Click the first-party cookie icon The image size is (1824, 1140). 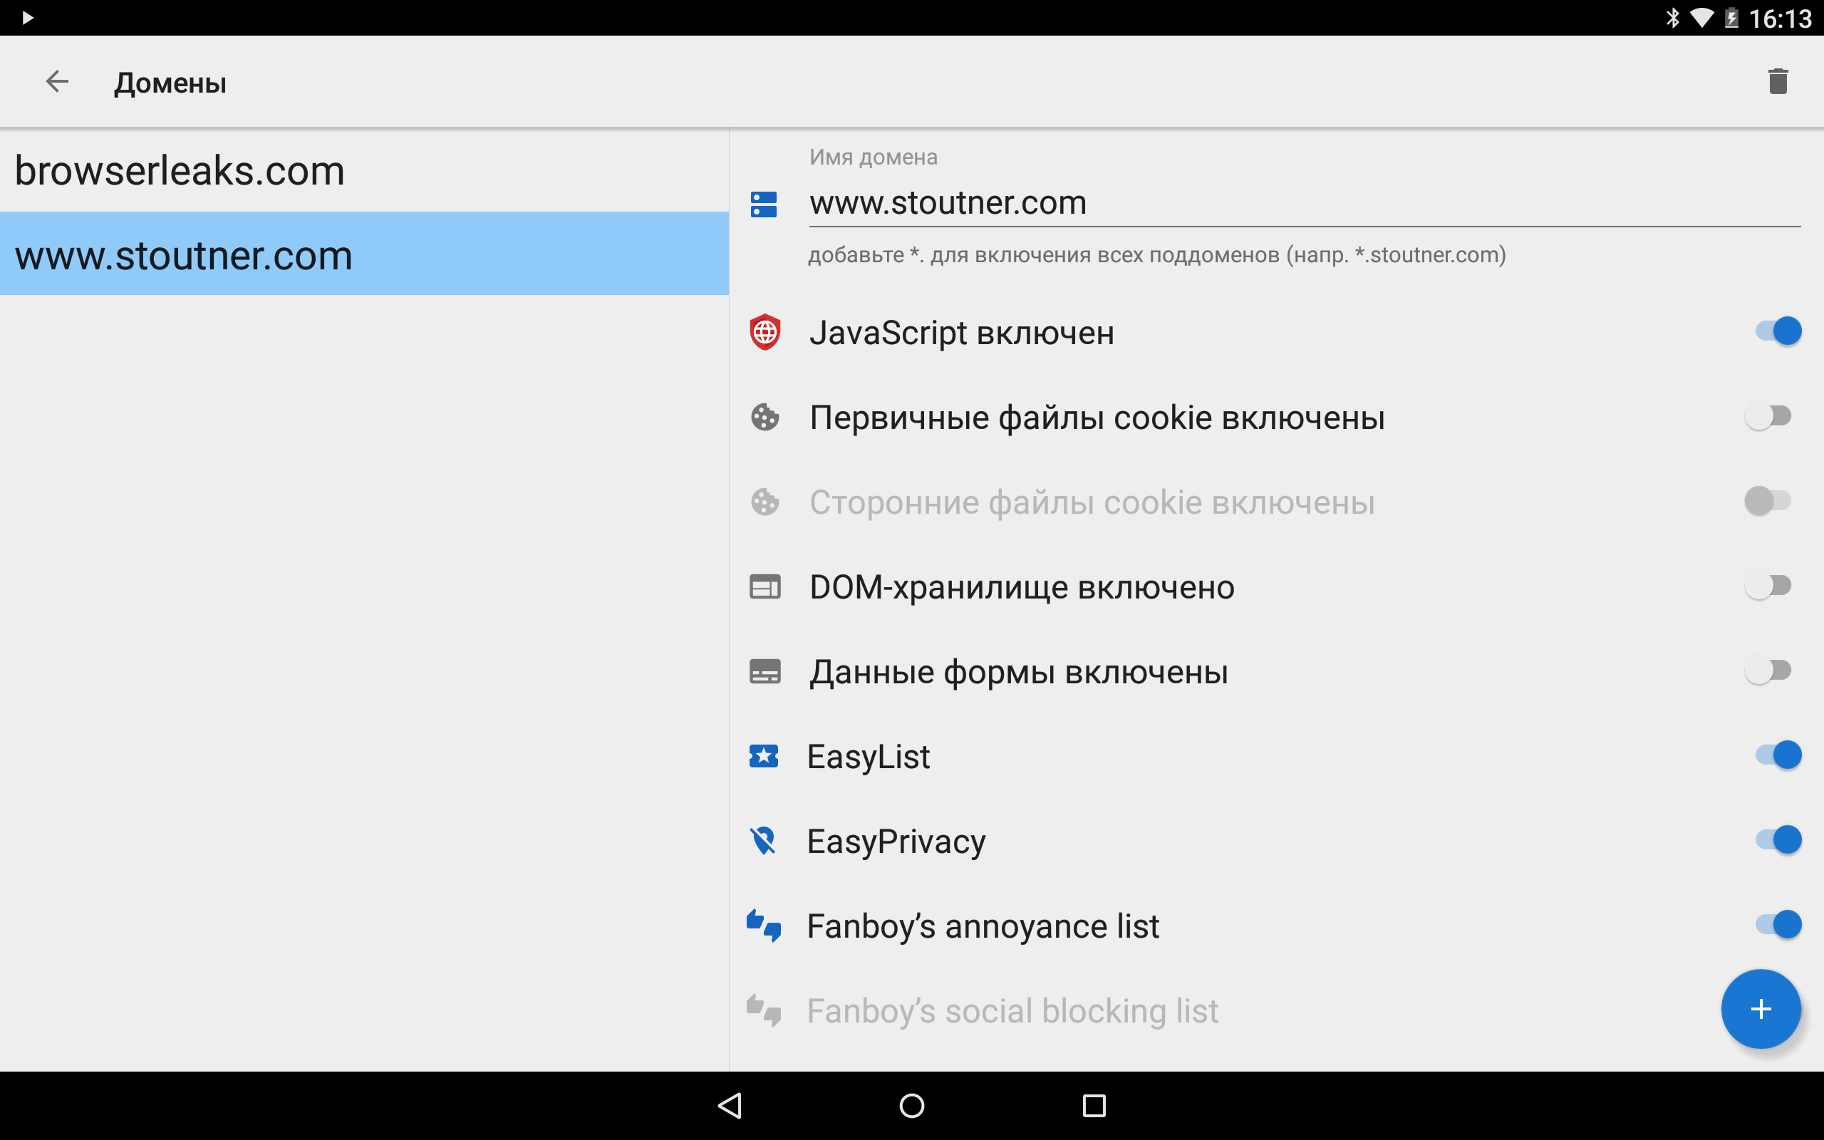tap(765, 417)
